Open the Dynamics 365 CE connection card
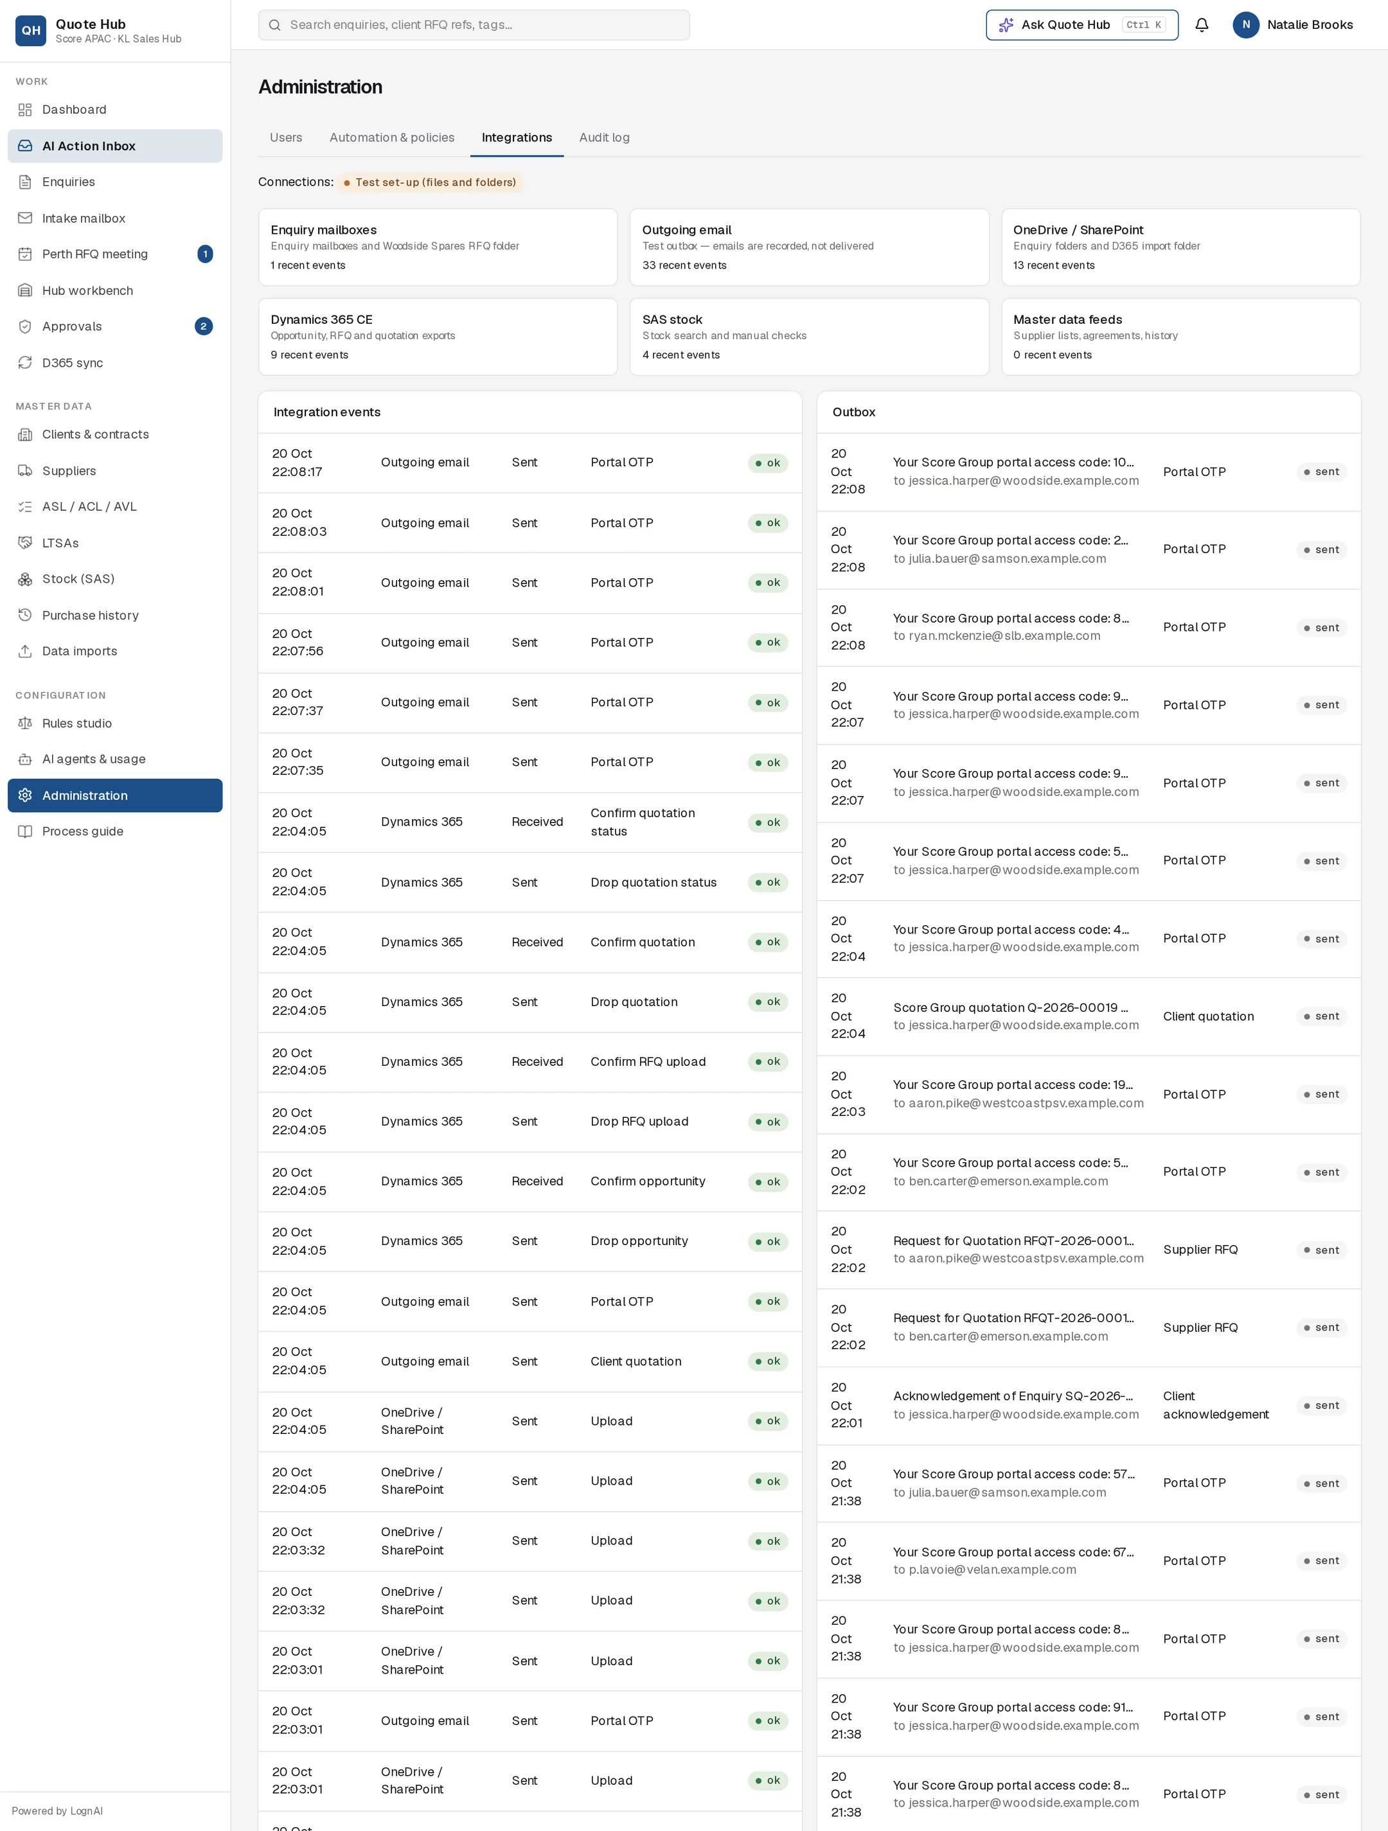This screenshot has height=1831, width=1388. tap(437, 337)
